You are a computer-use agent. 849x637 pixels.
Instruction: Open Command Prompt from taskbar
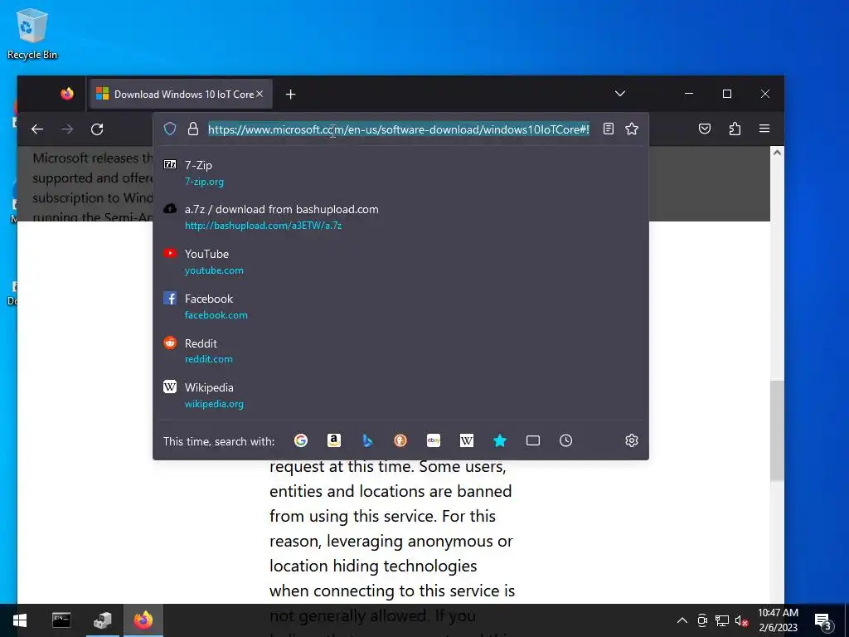tap(61, 620)
